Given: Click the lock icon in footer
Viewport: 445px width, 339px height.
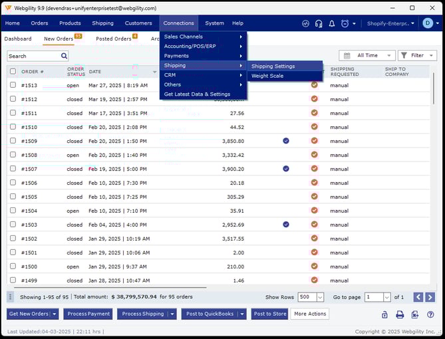Looking at the screenshot, I should tap(384, 314).
